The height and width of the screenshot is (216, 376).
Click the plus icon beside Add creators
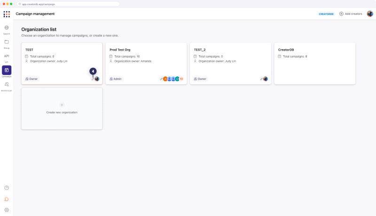(341, 14)
